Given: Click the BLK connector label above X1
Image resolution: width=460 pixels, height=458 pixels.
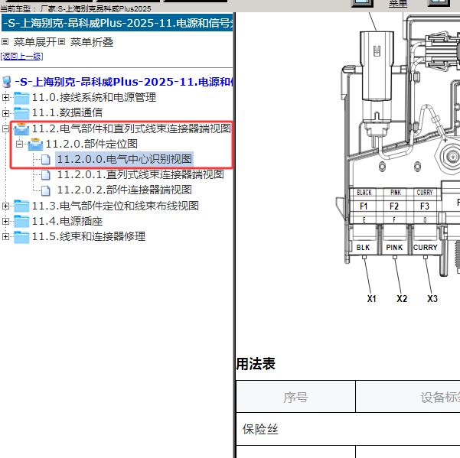Looking at the screenshot, I should [364, 248].
